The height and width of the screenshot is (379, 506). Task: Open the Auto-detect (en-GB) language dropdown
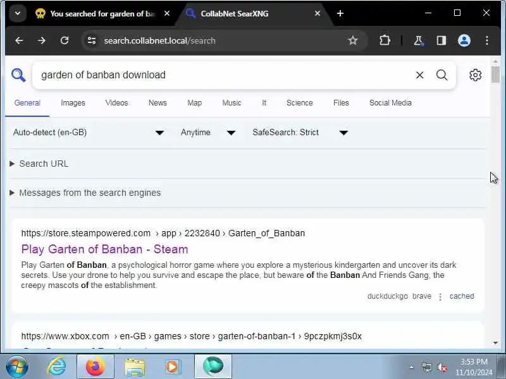[x=89, y=133]
